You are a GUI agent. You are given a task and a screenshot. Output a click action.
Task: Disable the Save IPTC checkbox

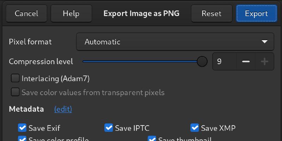[109, 128]
